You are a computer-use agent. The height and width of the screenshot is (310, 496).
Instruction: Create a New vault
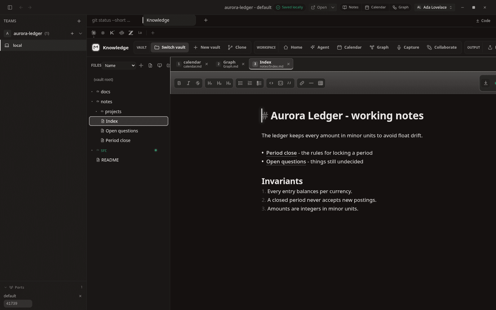pos(207,47)
